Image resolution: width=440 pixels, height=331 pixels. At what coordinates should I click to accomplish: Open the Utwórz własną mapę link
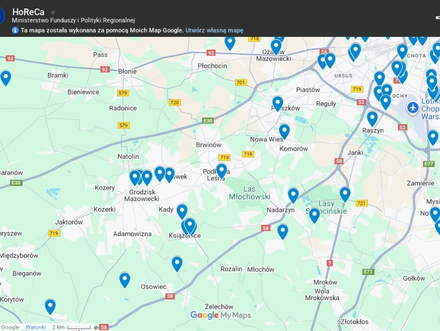point(214,30)
